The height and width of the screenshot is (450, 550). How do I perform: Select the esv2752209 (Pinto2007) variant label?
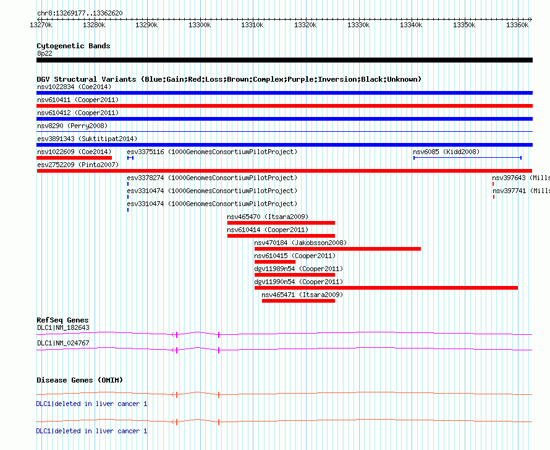click(77, 165)
